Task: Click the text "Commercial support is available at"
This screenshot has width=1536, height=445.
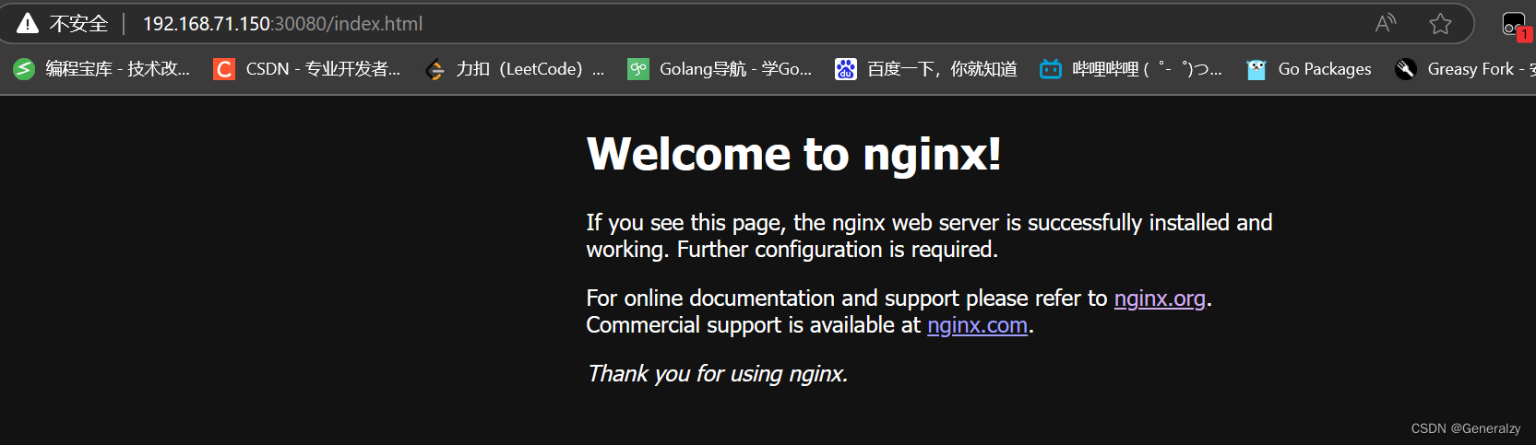Action: (x=754, y=325)
